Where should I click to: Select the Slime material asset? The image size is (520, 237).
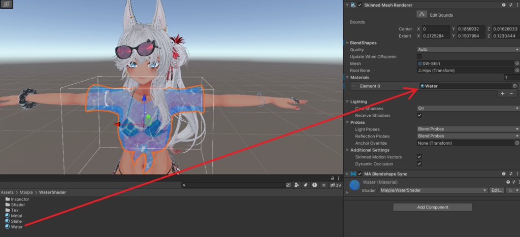click(13, 221)
